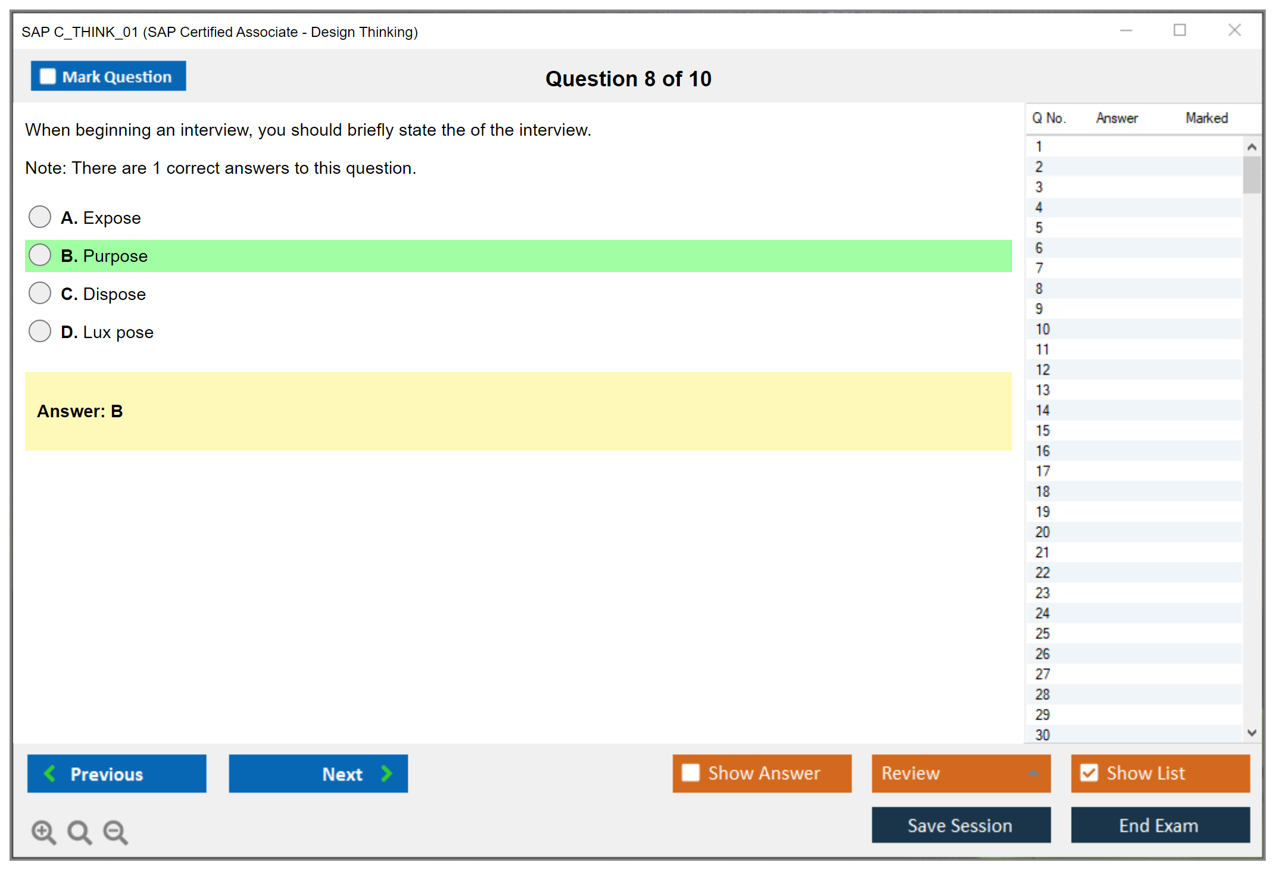Screen dimensions: 1280x875
Task: Minimize the exam window
Action: pyautogui.click(x=1126, y=30)
